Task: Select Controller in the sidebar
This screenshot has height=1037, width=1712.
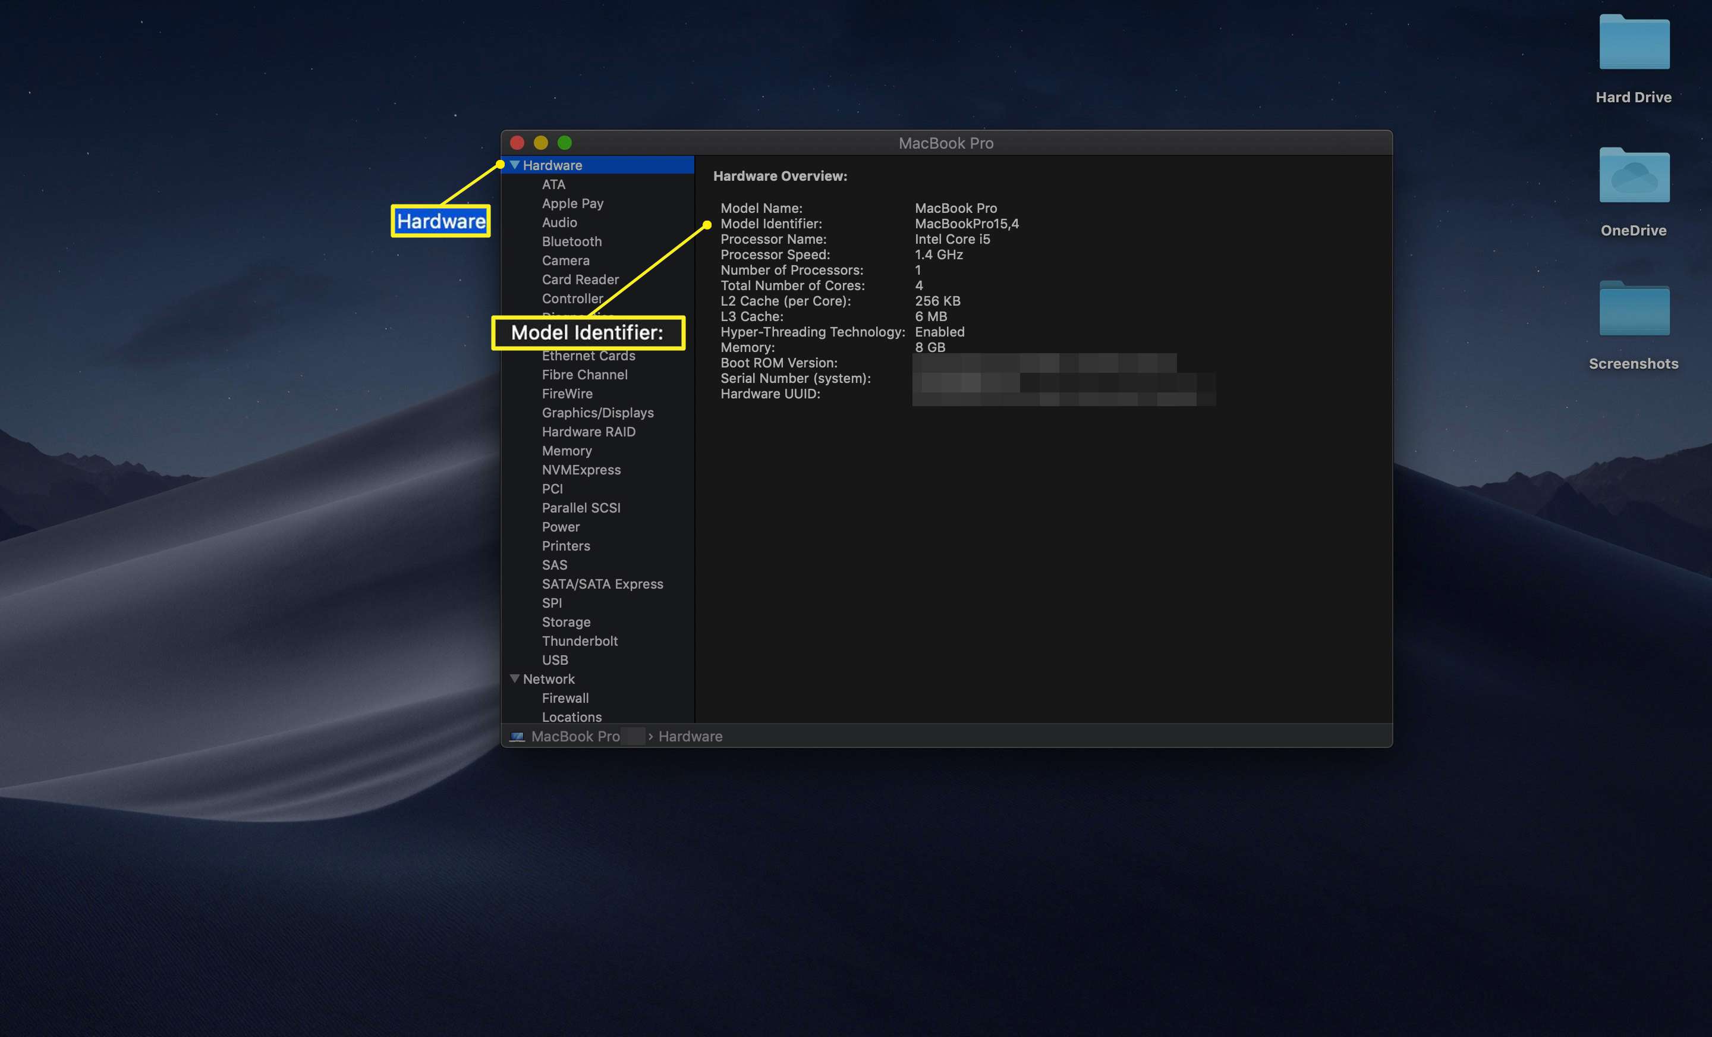Action: [x=572, y=298]
